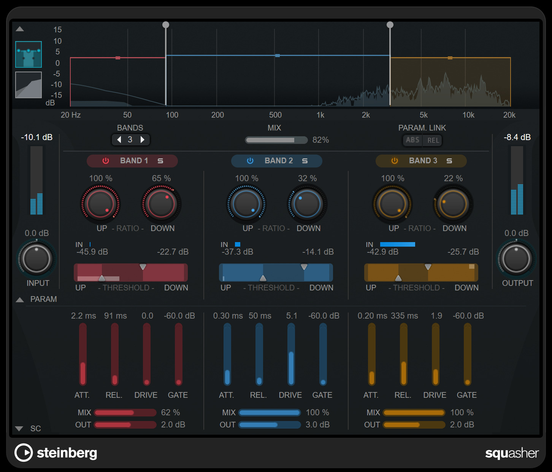Image resolution: width=552 pixels, height=472 pixels.
Task: Click Band 1 red gain handle in display
Action: pyautogui.click(x=118, y=58)
